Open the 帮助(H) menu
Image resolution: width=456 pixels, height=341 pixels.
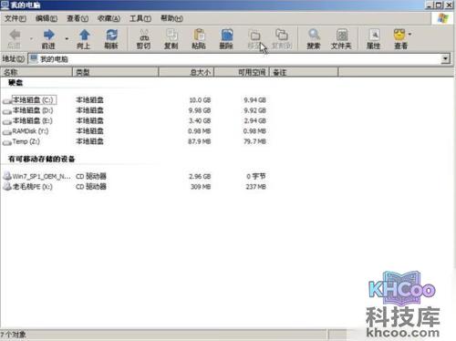pyautogui.click(x=171, y=18)
